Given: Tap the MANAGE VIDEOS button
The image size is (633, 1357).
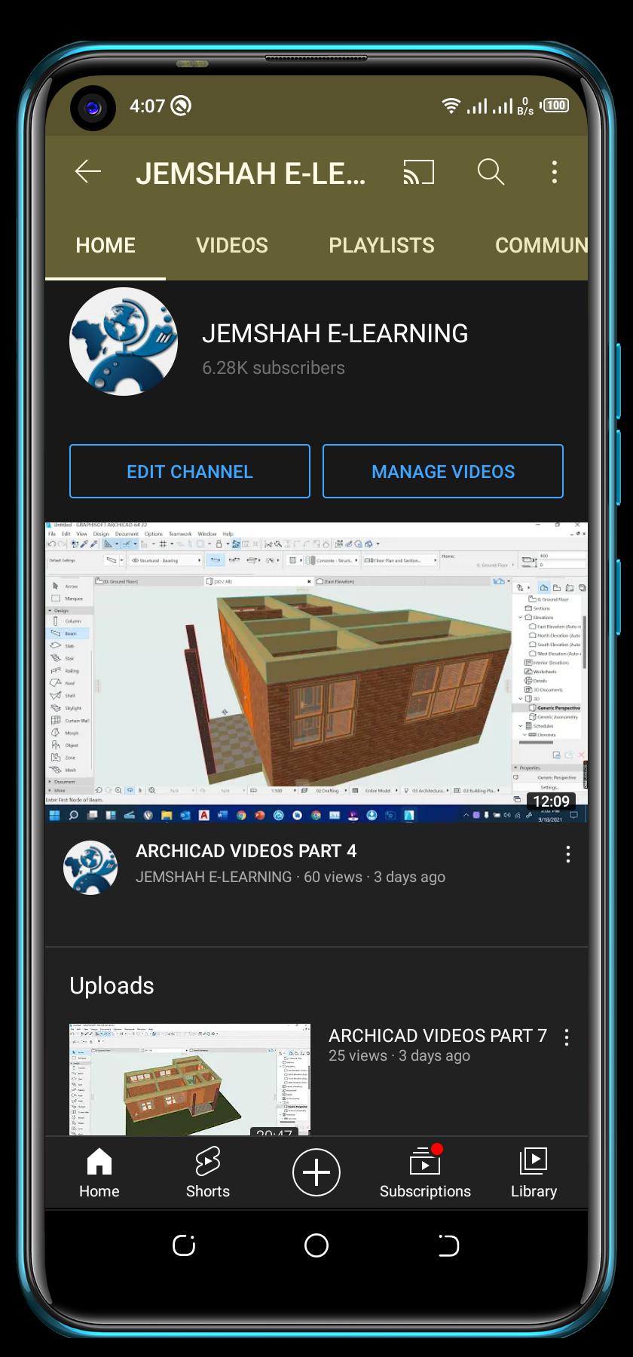Looking at the screenshot, I should click(x=443, y=471).
